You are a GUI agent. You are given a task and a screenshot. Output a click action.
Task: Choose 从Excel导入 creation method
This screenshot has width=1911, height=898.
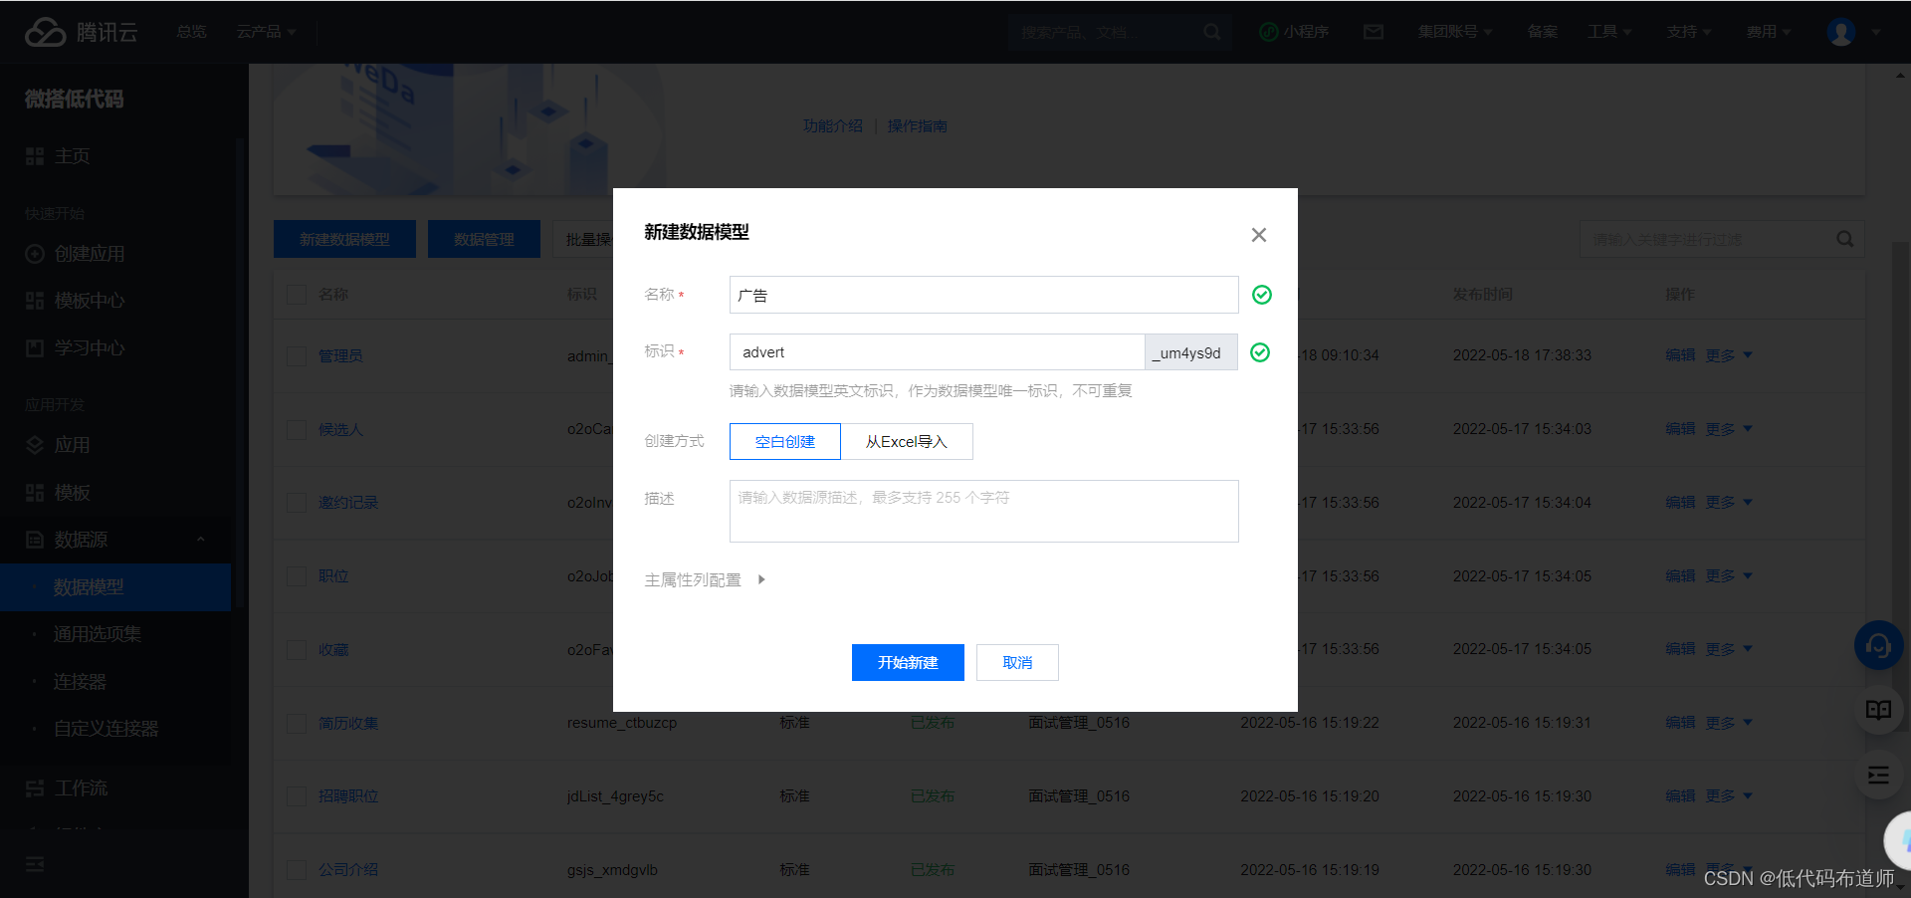pos(907,441)
